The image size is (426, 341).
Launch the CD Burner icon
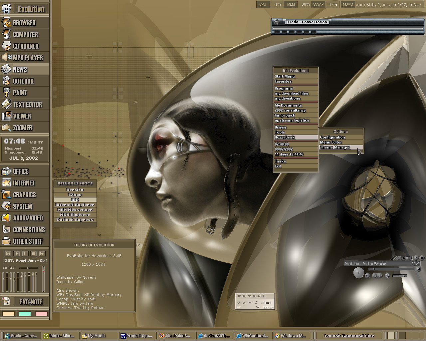(6, 46)
